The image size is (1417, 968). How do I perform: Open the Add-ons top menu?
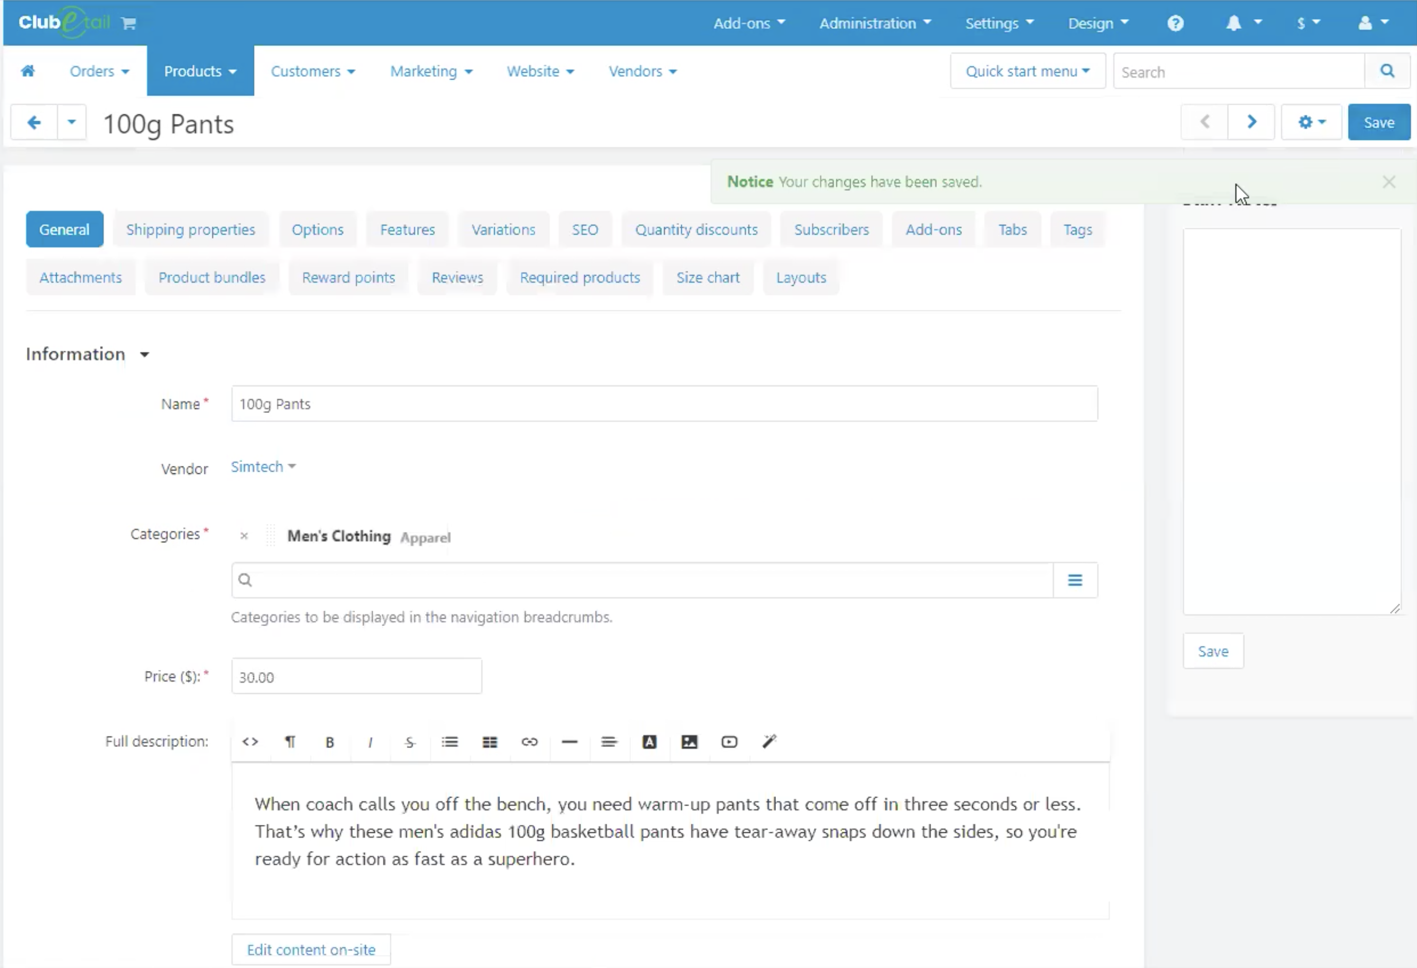(749, 23)
